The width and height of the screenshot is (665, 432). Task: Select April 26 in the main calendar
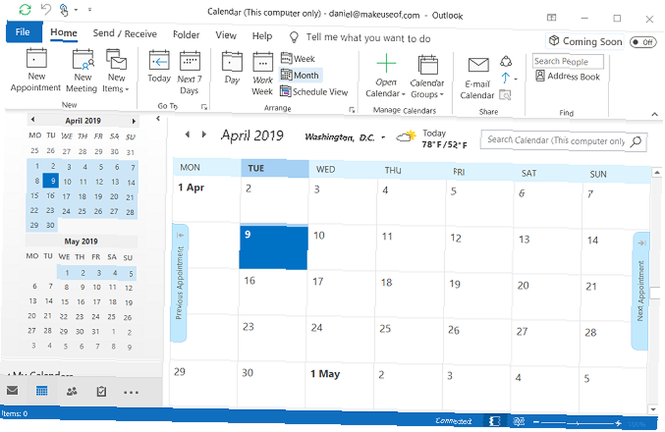tap(478, 341)
